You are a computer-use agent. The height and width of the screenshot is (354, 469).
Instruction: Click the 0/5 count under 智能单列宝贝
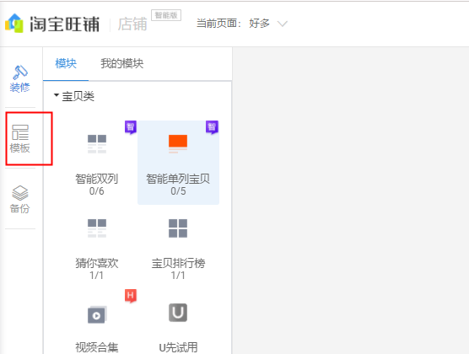click(x=178, y=191)
